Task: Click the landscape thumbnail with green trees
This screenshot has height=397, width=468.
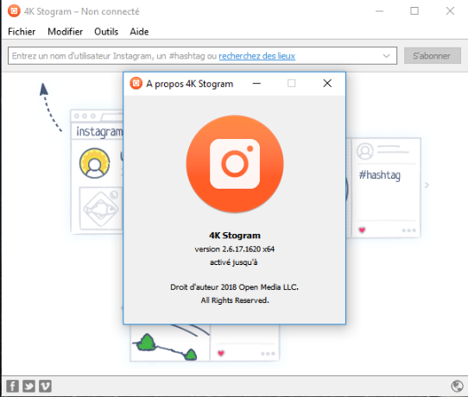Action: [170, 343]
